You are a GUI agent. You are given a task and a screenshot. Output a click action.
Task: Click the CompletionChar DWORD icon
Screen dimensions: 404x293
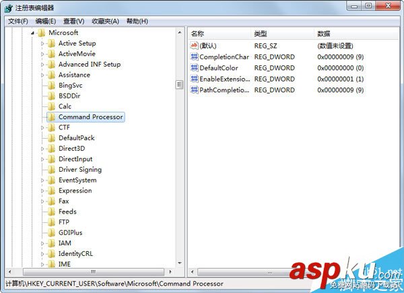(194, 57)
